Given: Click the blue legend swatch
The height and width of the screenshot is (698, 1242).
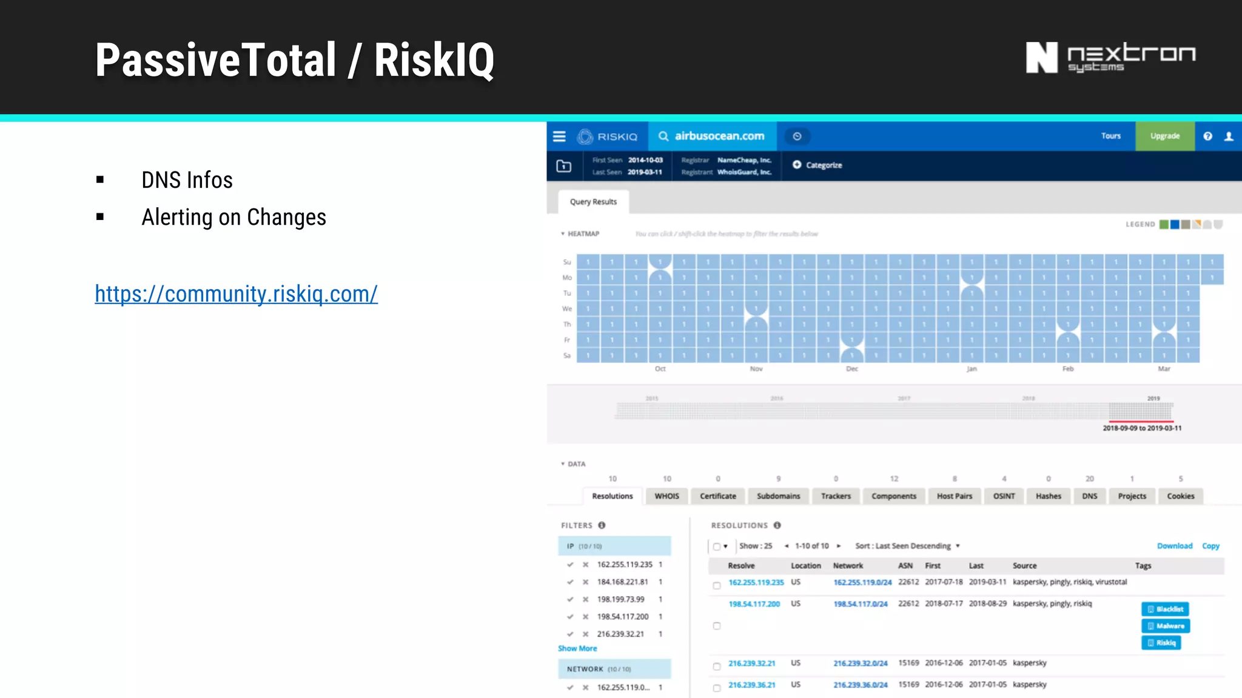Looking at the screenshot, I should coord(1175,225).
